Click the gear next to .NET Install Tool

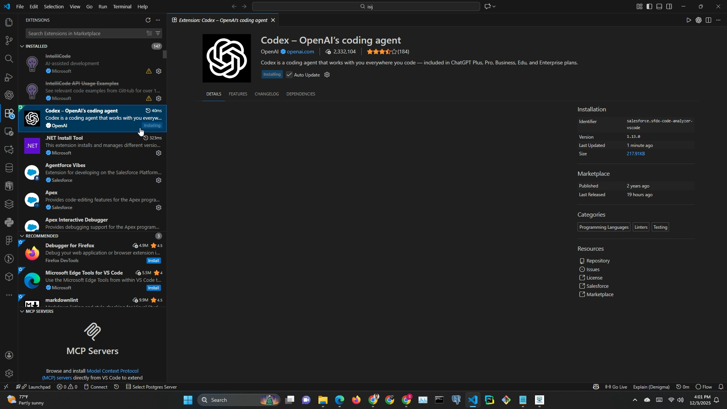point(159,153)
